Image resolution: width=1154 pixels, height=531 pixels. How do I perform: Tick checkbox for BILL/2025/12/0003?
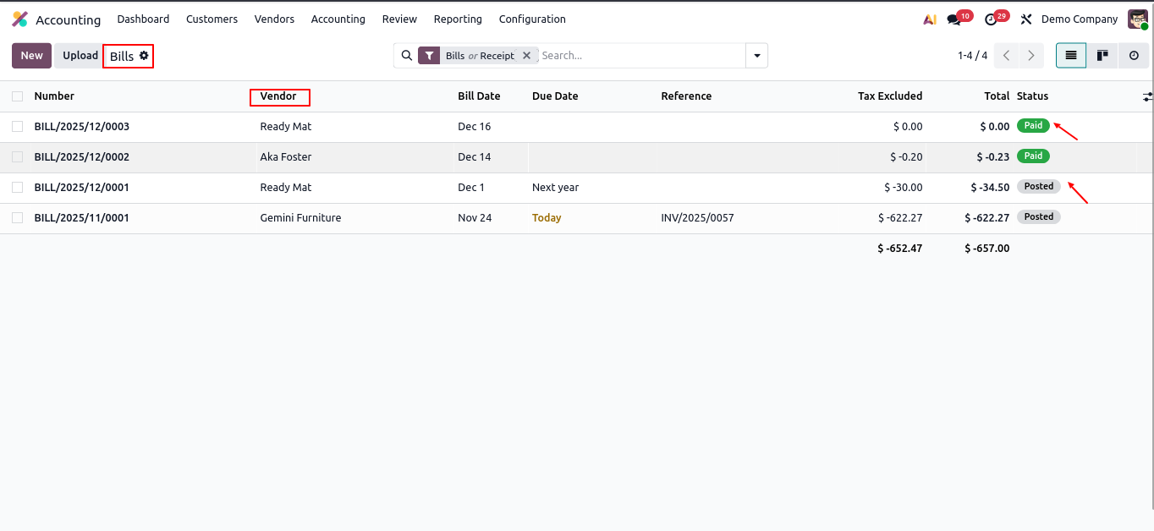(x=18, y=127)
